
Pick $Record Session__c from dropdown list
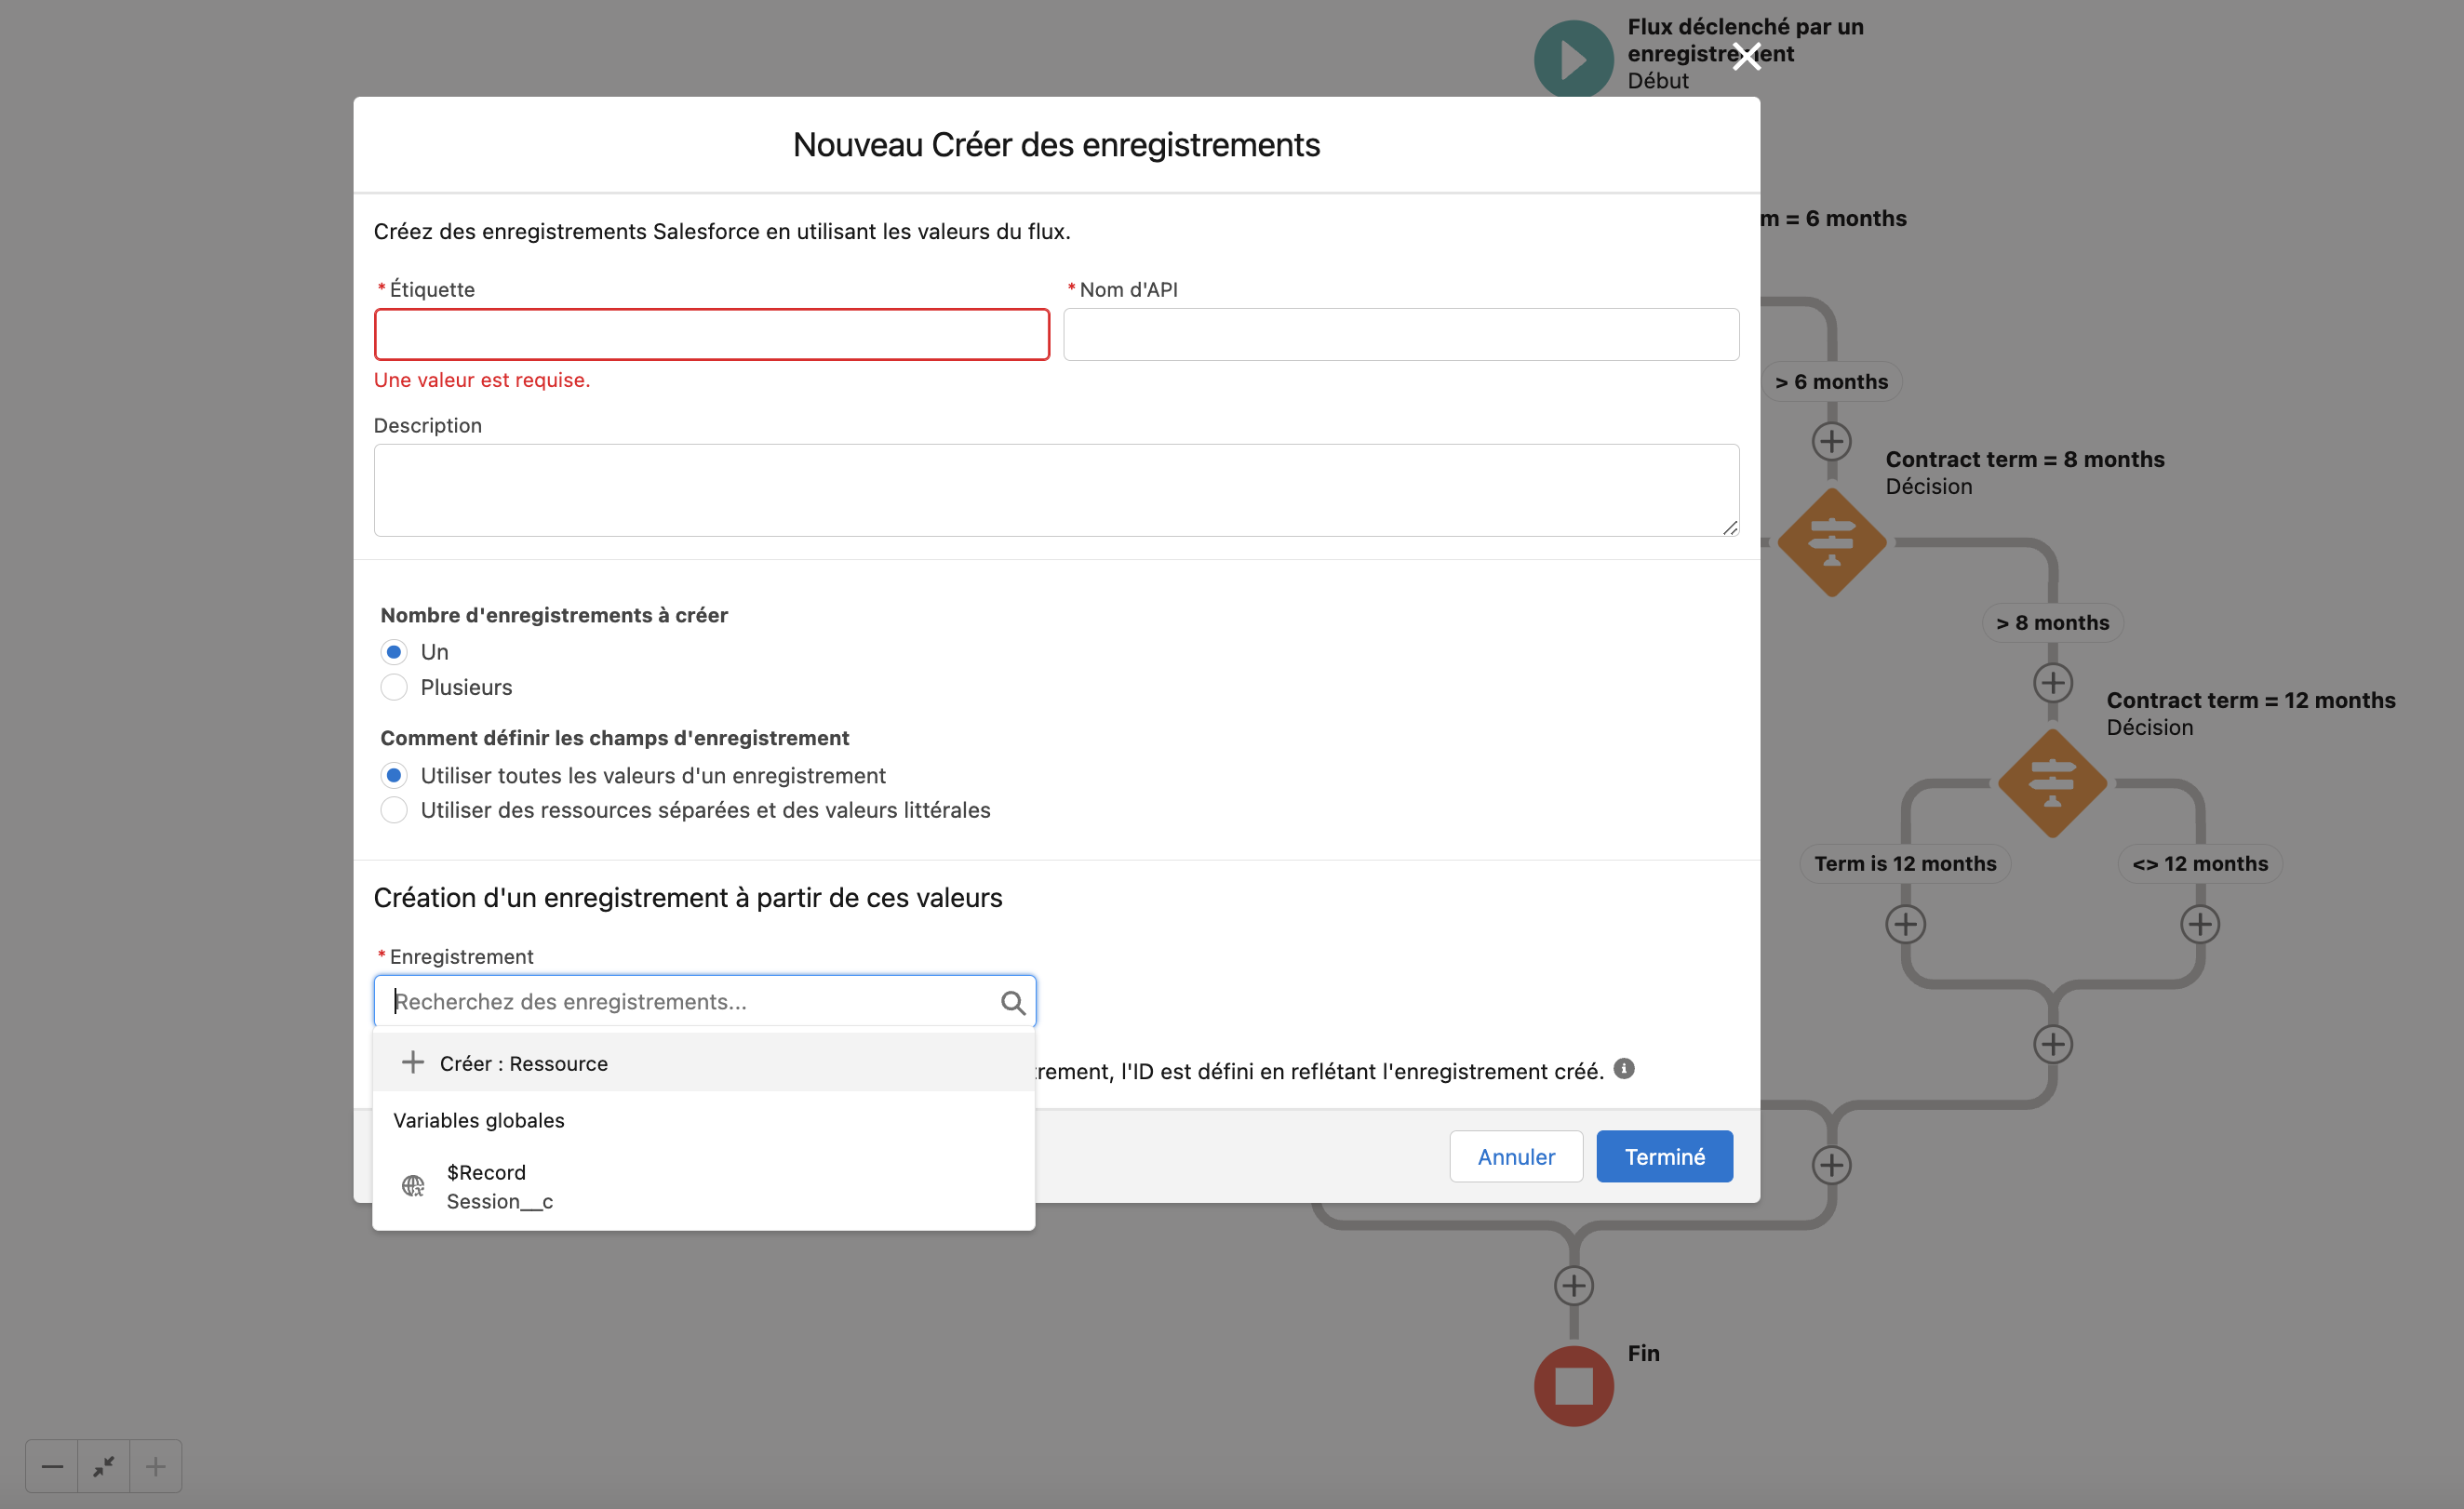(x=500, y=1186)
